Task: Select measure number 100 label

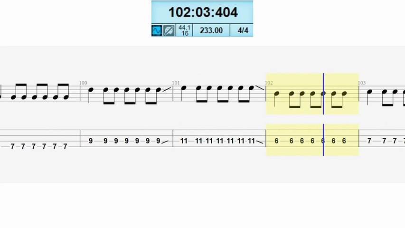Action: point(83,83)
